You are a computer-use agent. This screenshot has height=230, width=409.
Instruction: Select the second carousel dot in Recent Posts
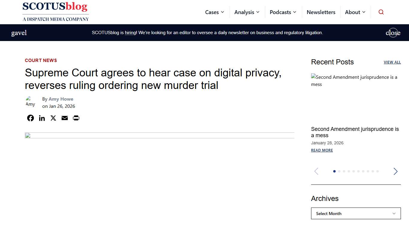pyautogui.click(x=339, y=171)
